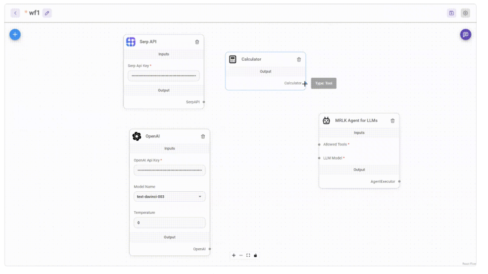488x274 pixels.
Task: Fit view on the canvas controls
Action: tap(248, 255)
